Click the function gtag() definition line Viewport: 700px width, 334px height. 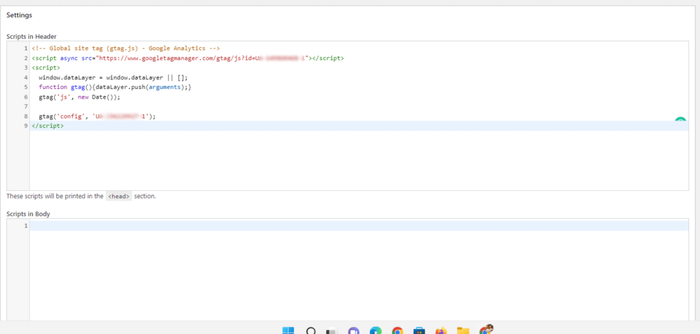115,87
